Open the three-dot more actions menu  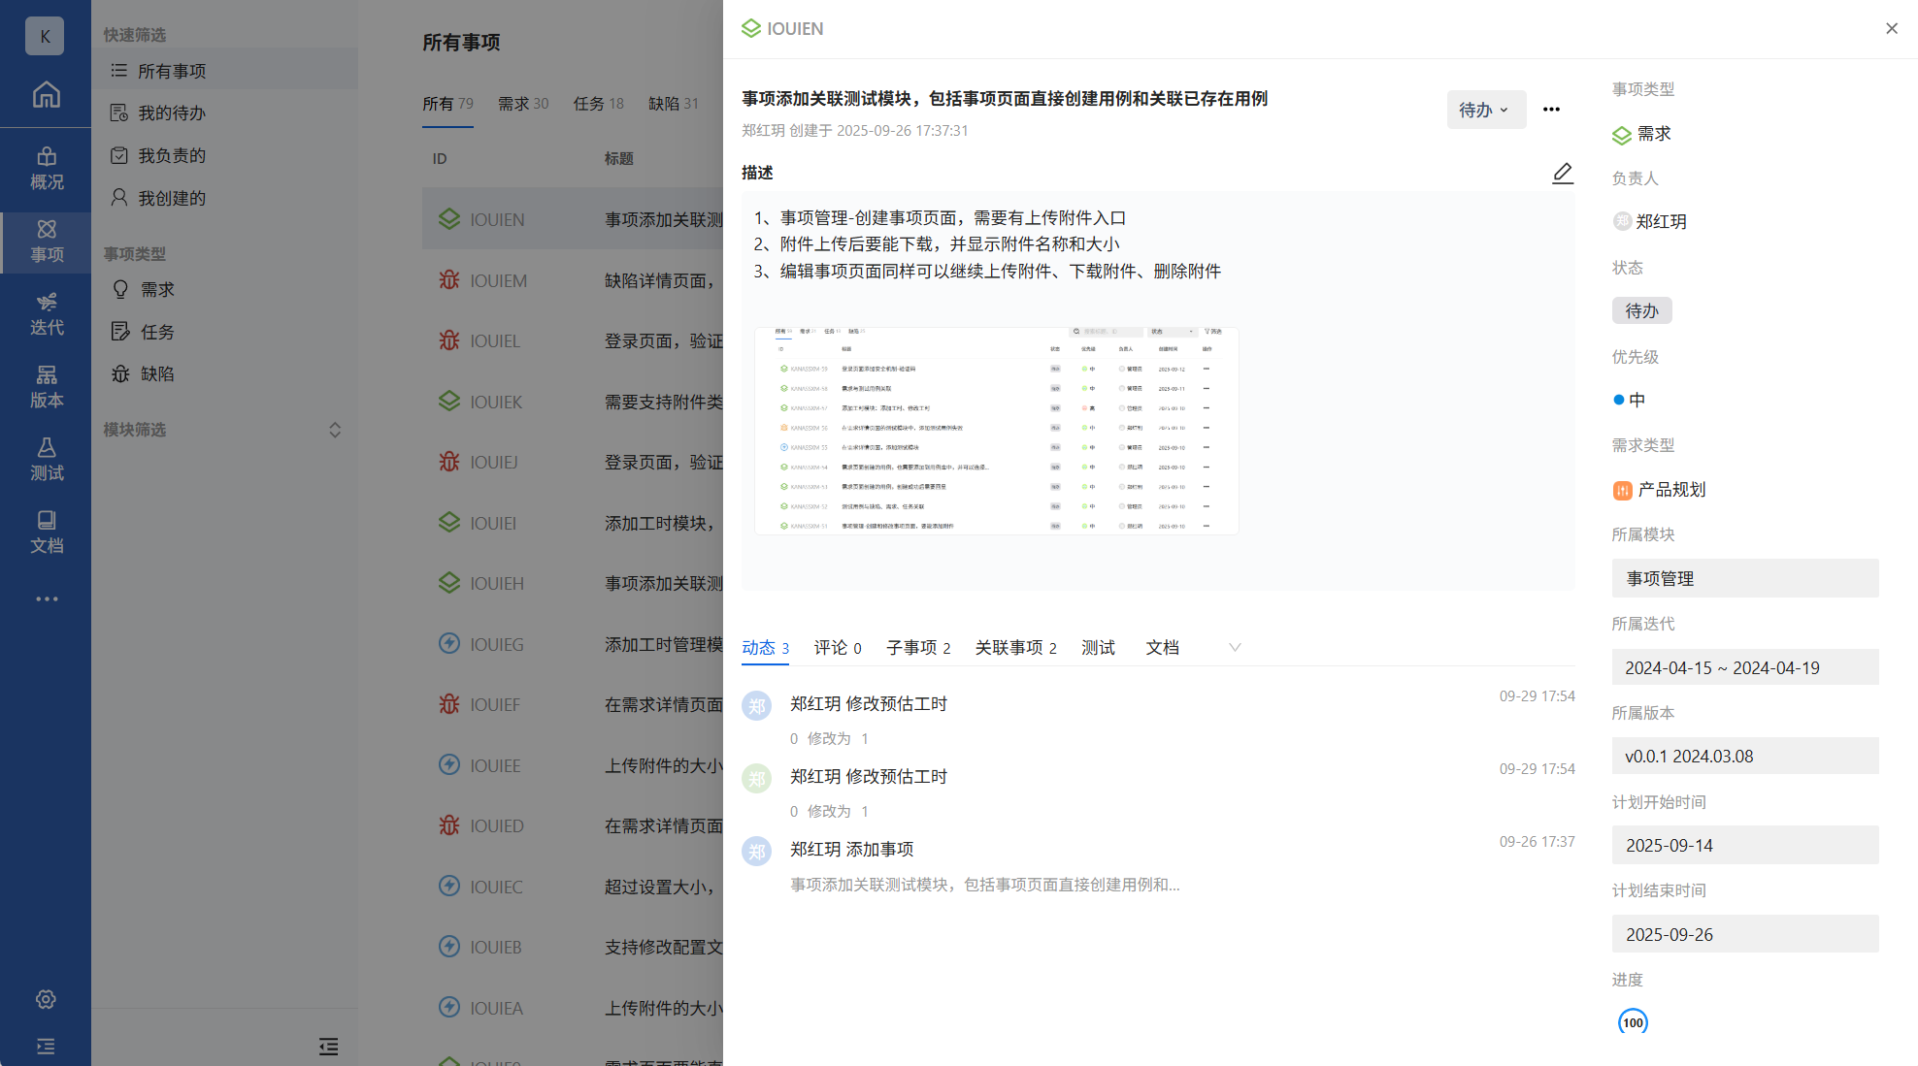click(x=1551, y=110)
